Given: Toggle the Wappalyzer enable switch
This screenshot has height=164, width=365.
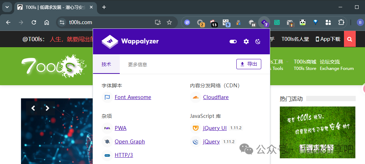Looking at the screenshot, I should 233,42.
